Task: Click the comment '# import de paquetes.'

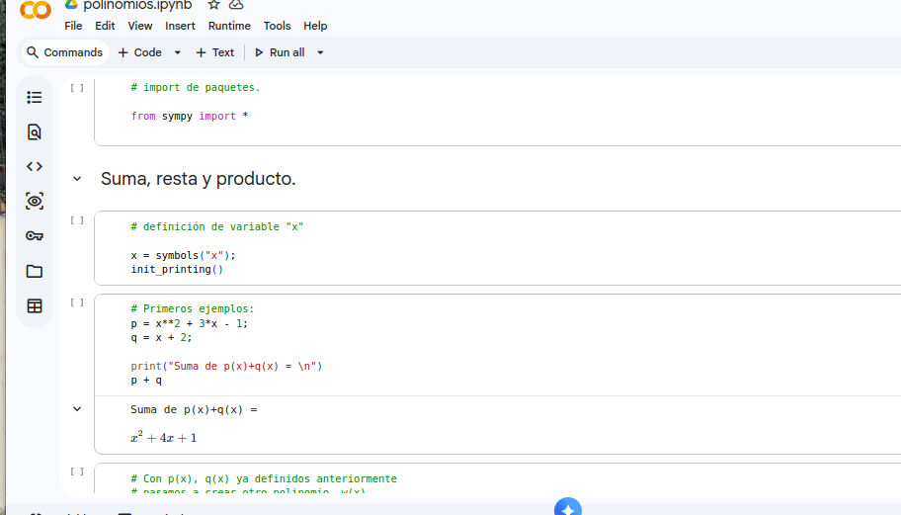Action: click(x=196, y=87)
